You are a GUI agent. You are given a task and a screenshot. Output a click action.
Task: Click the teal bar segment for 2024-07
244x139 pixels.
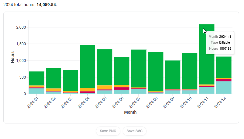(139, 91)
